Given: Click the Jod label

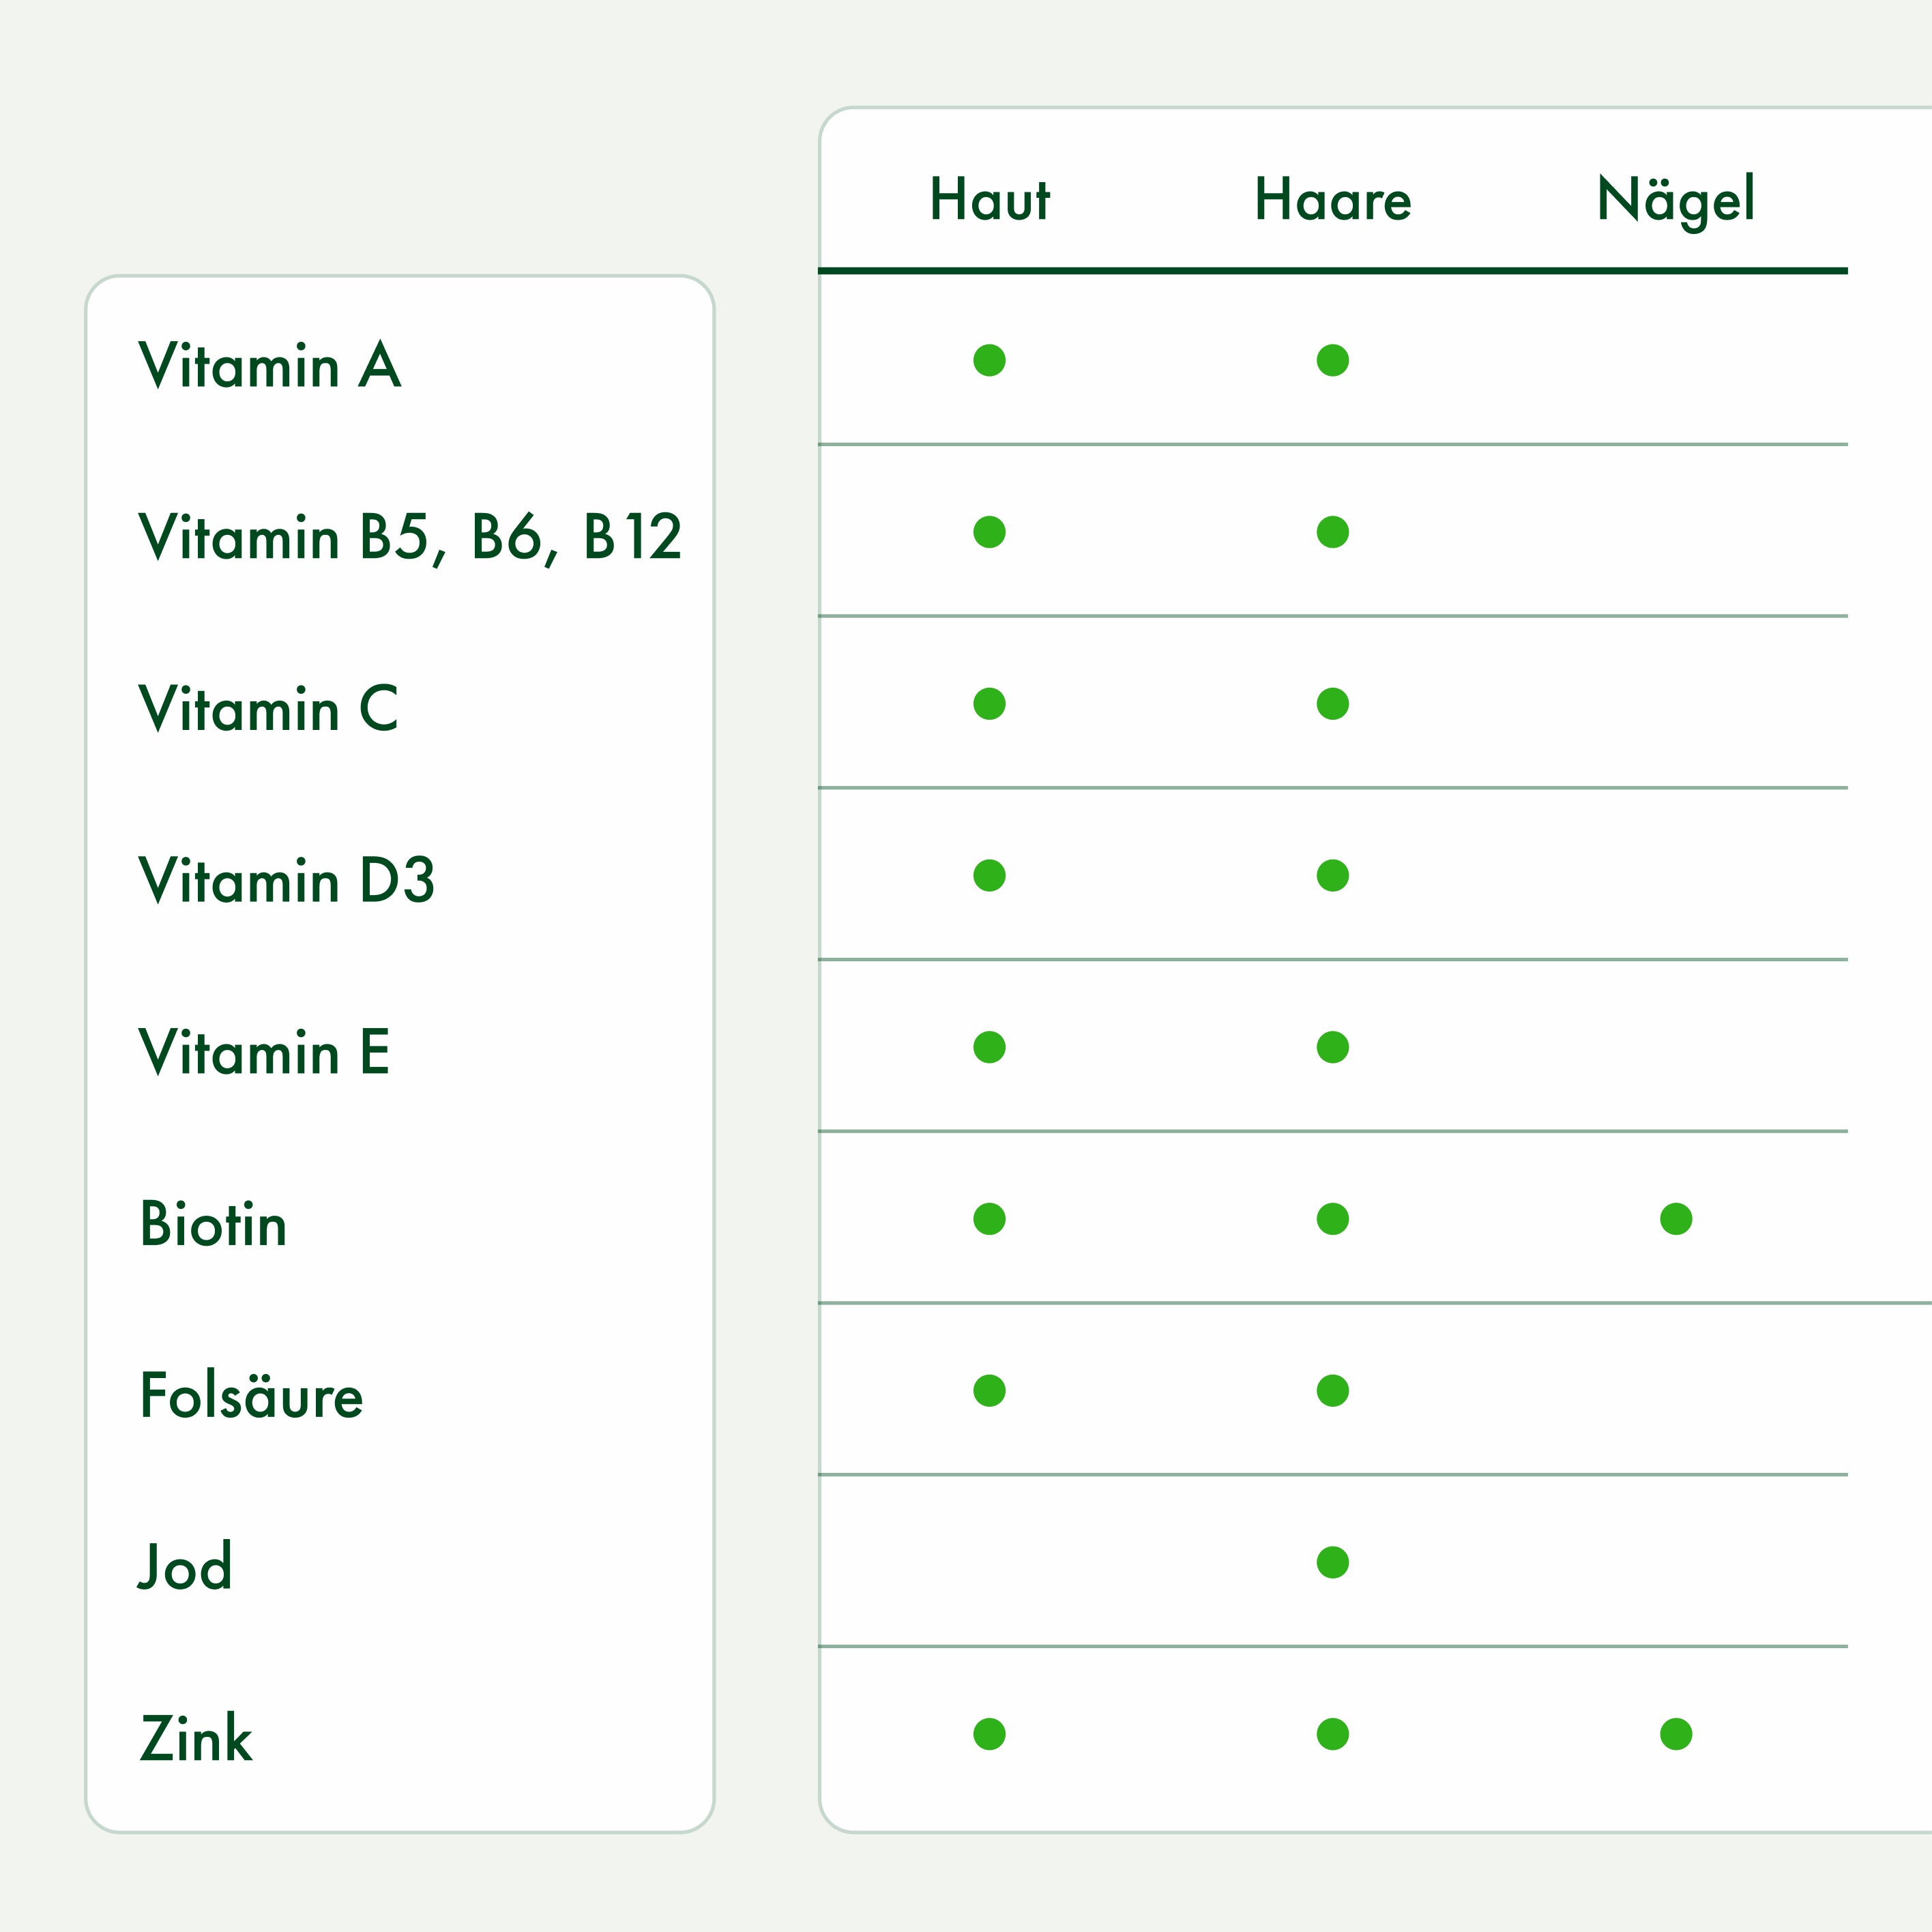Looking at the screenshot, I should [x=185, y=1567].
